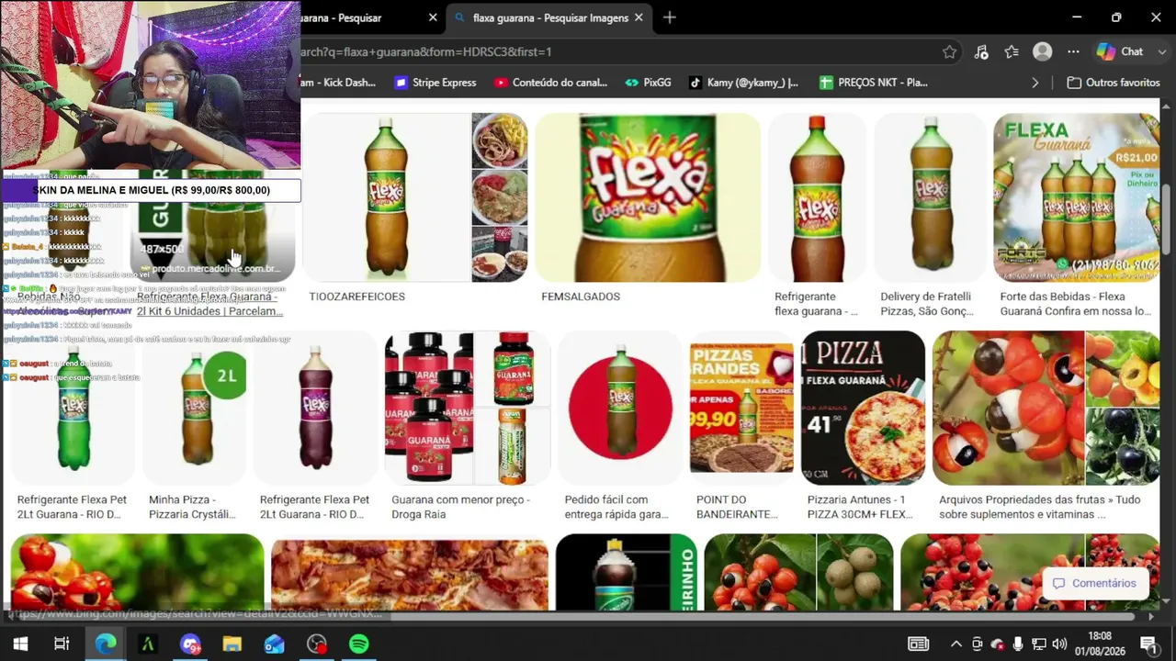Open the purple Flexa bottle image
The image size is (1176, 661).
[315, 408]
